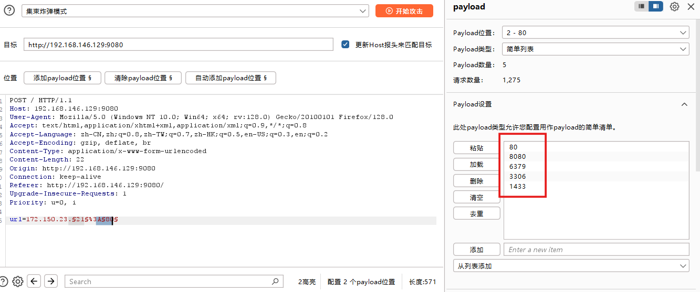
Task: Click the 开始攻击 button
Action: (404, 11)
